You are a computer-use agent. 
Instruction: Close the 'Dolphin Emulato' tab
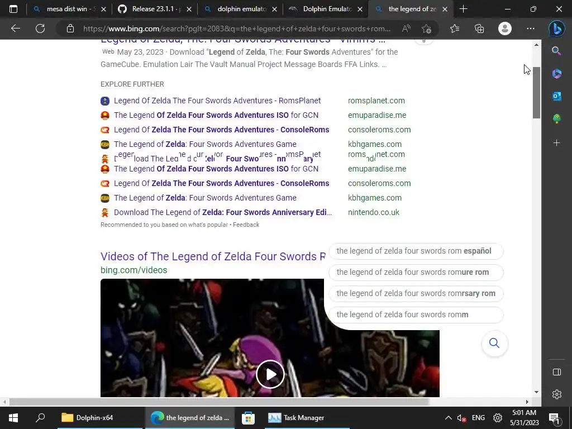[x=360, y=9]
